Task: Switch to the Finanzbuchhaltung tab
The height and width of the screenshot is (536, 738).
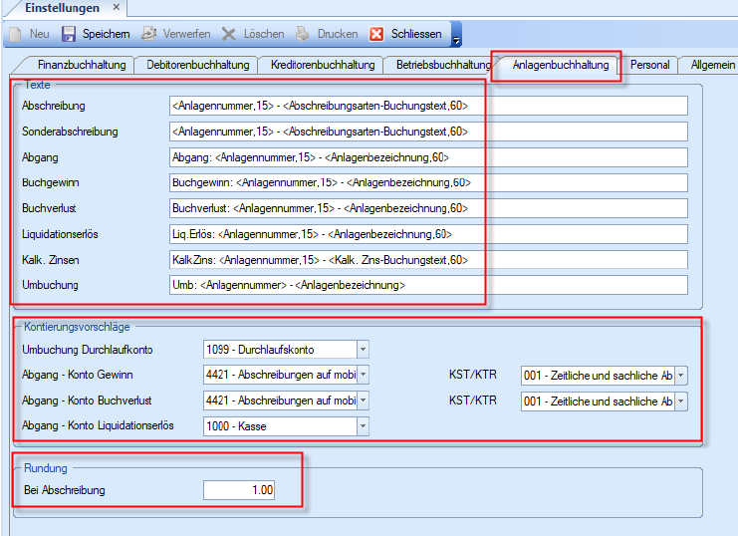Action: 82,65
